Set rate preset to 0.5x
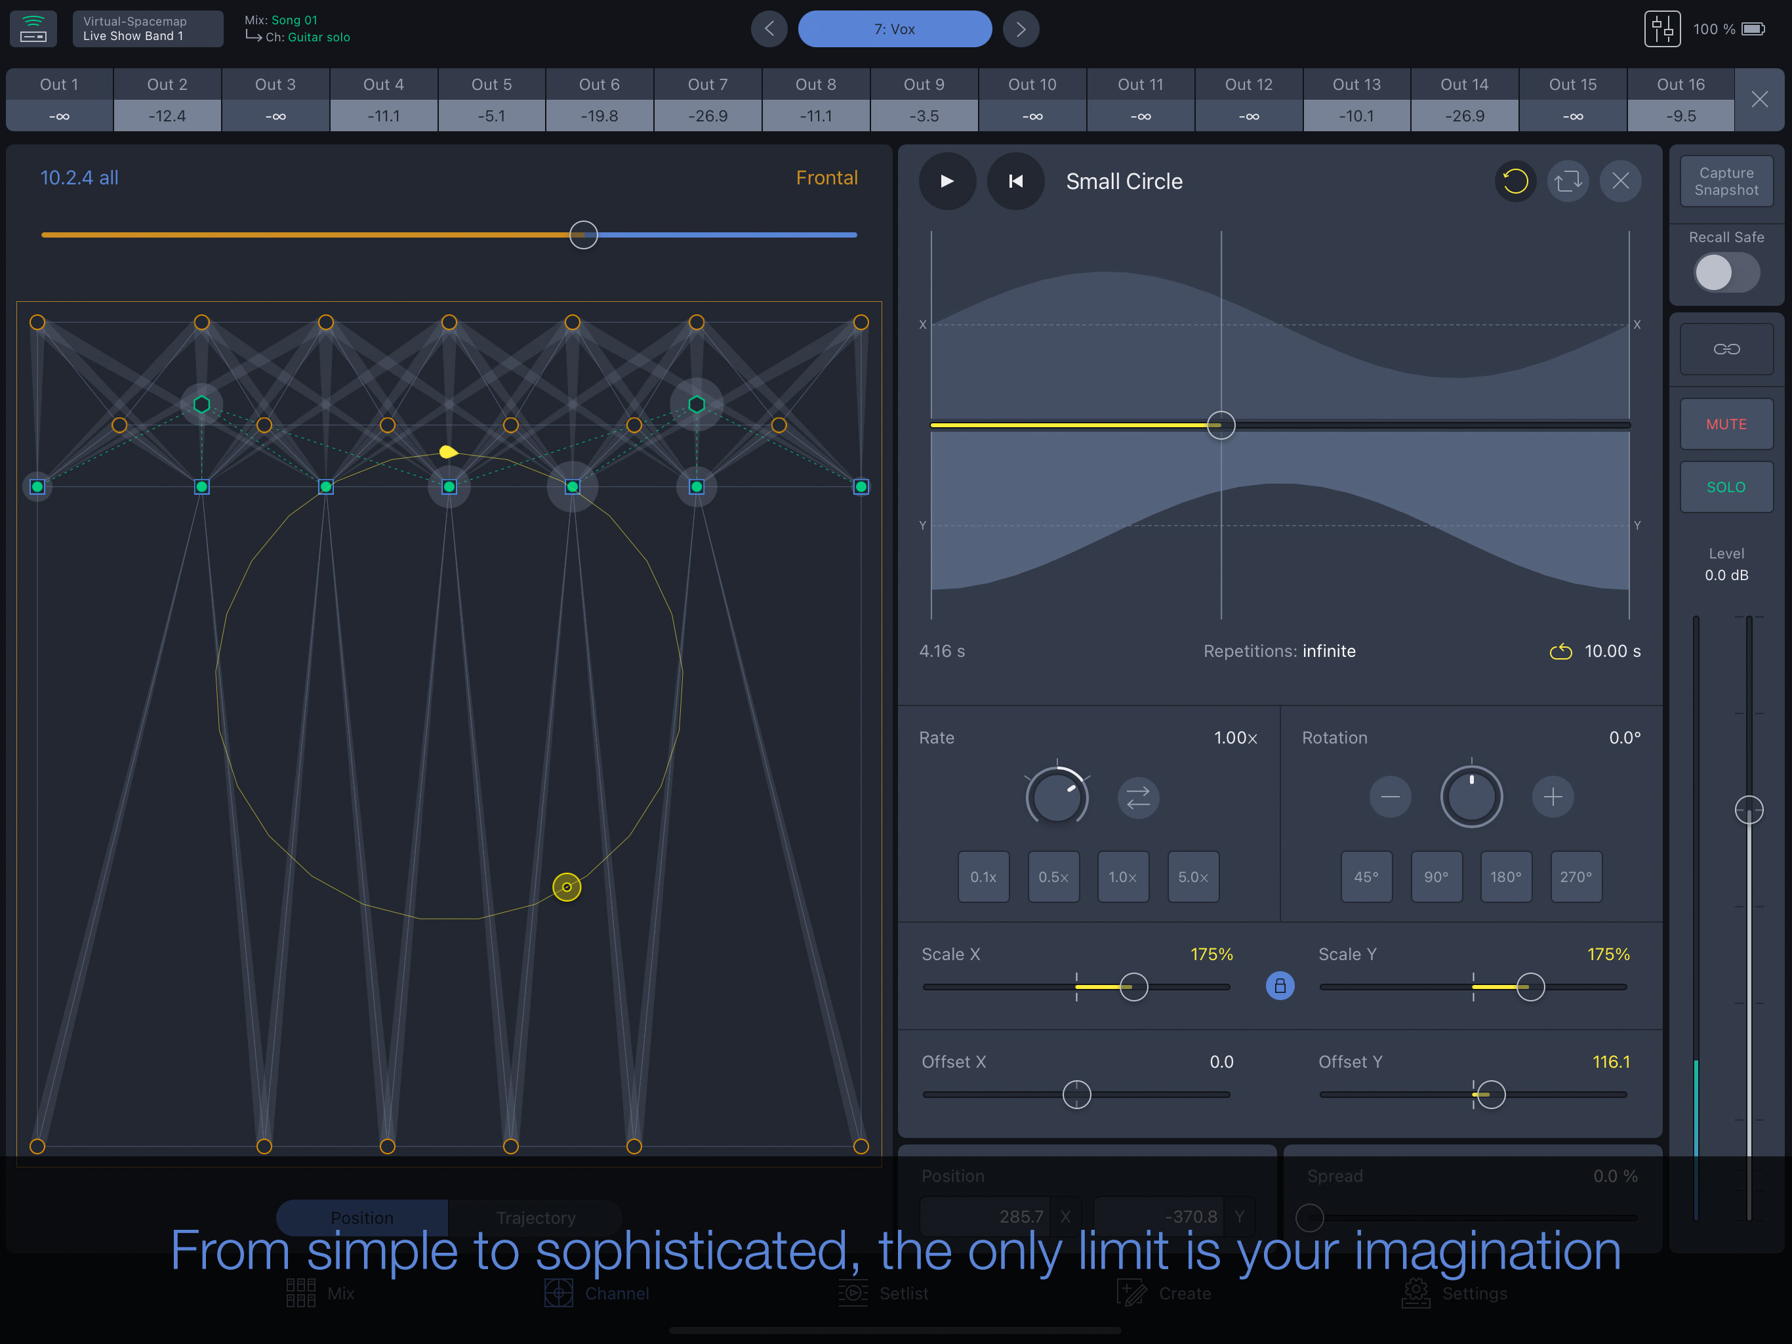 point(1053,877)
